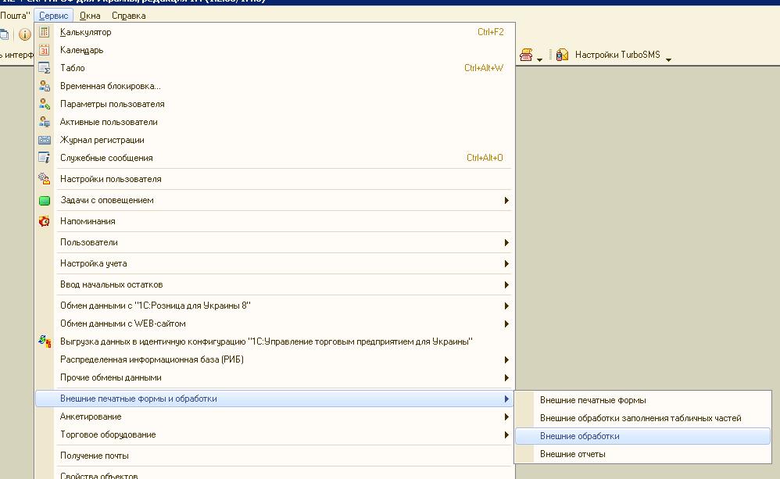Open Обмен данными с 1С:Розница entry
Screen dimensions: 780x479
[274, 306]
